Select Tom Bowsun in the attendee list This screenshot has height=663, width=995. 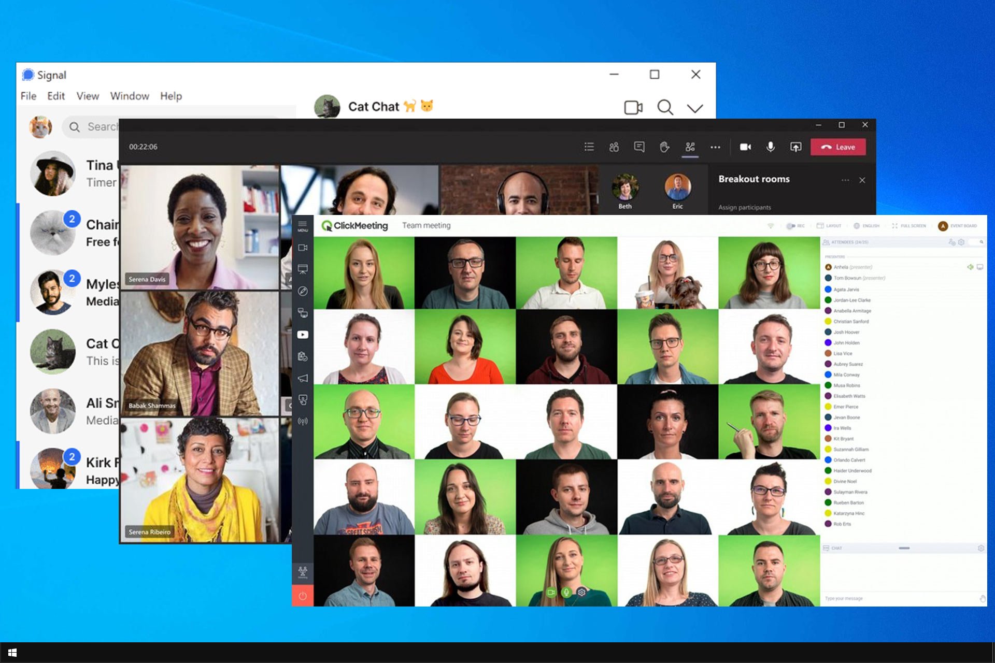855,278
